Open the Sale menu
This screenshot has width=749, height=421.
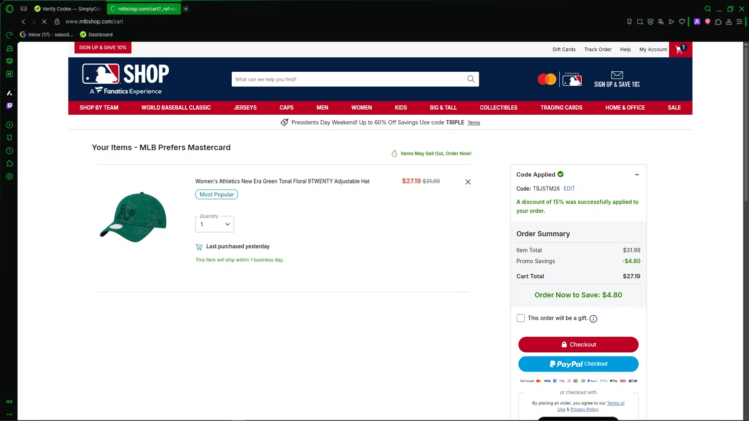[674, 108]
